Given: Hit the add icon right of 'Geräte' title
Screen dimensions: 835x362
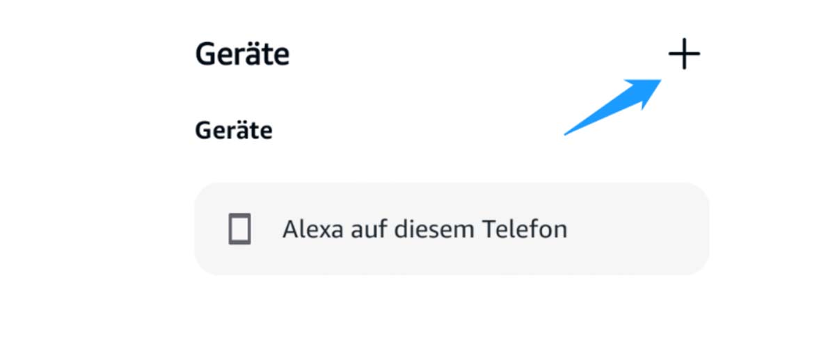Looking at the screenshot, I should (x=684, y=55).
